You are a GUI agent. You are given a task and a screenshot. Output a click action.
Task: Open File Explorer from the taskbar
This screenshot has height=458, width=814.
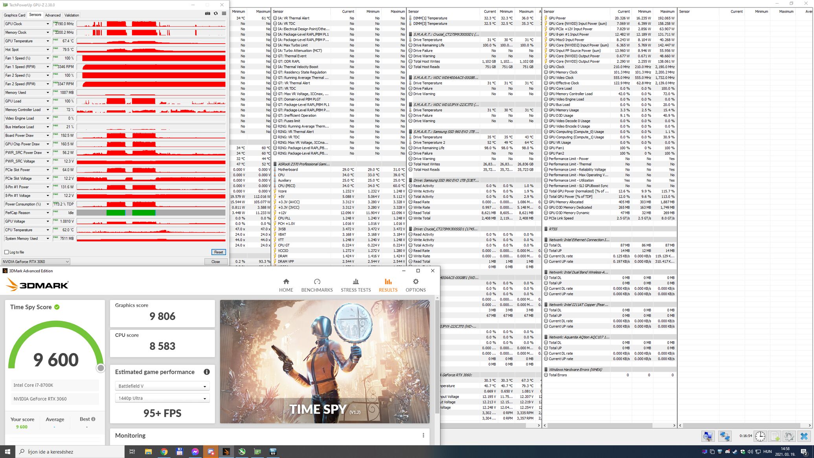[x=148, y=452]
